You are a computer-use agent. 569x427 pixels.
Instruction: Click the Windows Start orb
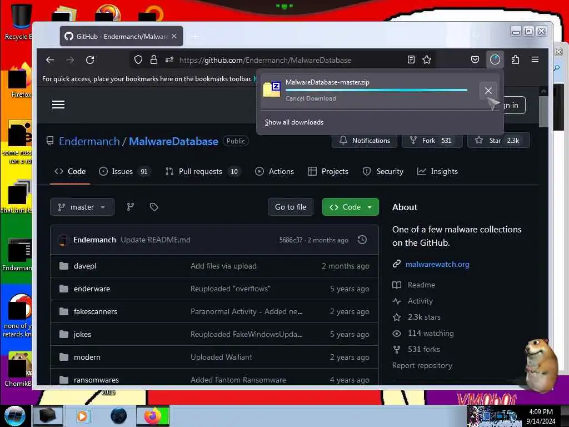tap(14, 416)
